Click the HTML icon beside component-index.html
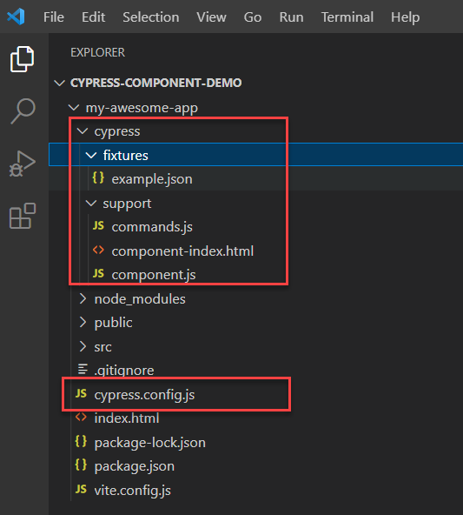Screen dimensions: 463x515 click(98, 251)
